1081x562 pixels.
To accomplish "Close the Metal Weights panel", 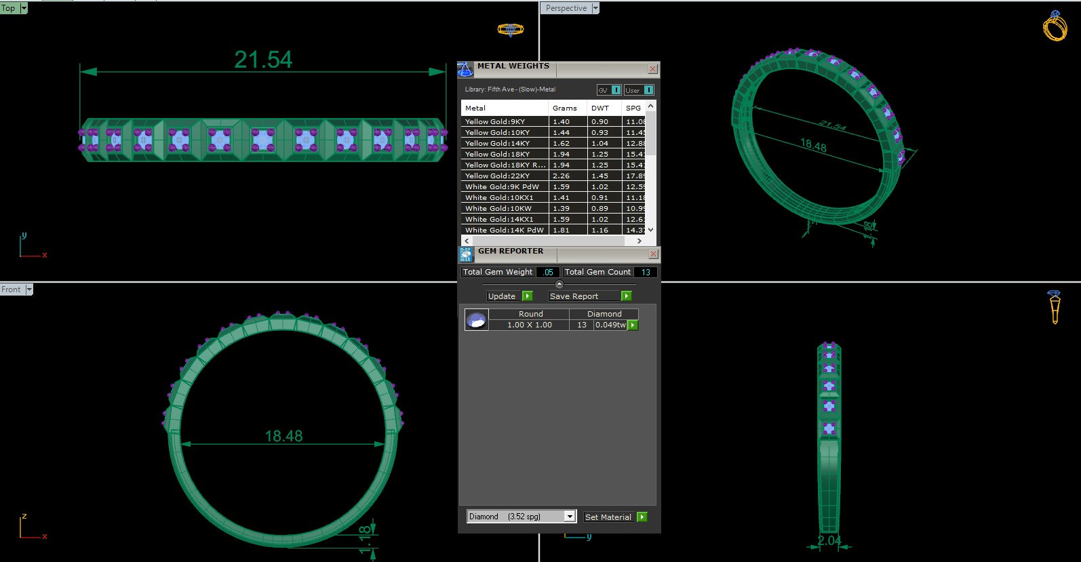I will (652, 69).
